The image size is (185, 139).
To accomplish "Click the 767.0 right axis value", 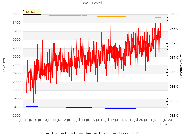I will pos(174,58).
